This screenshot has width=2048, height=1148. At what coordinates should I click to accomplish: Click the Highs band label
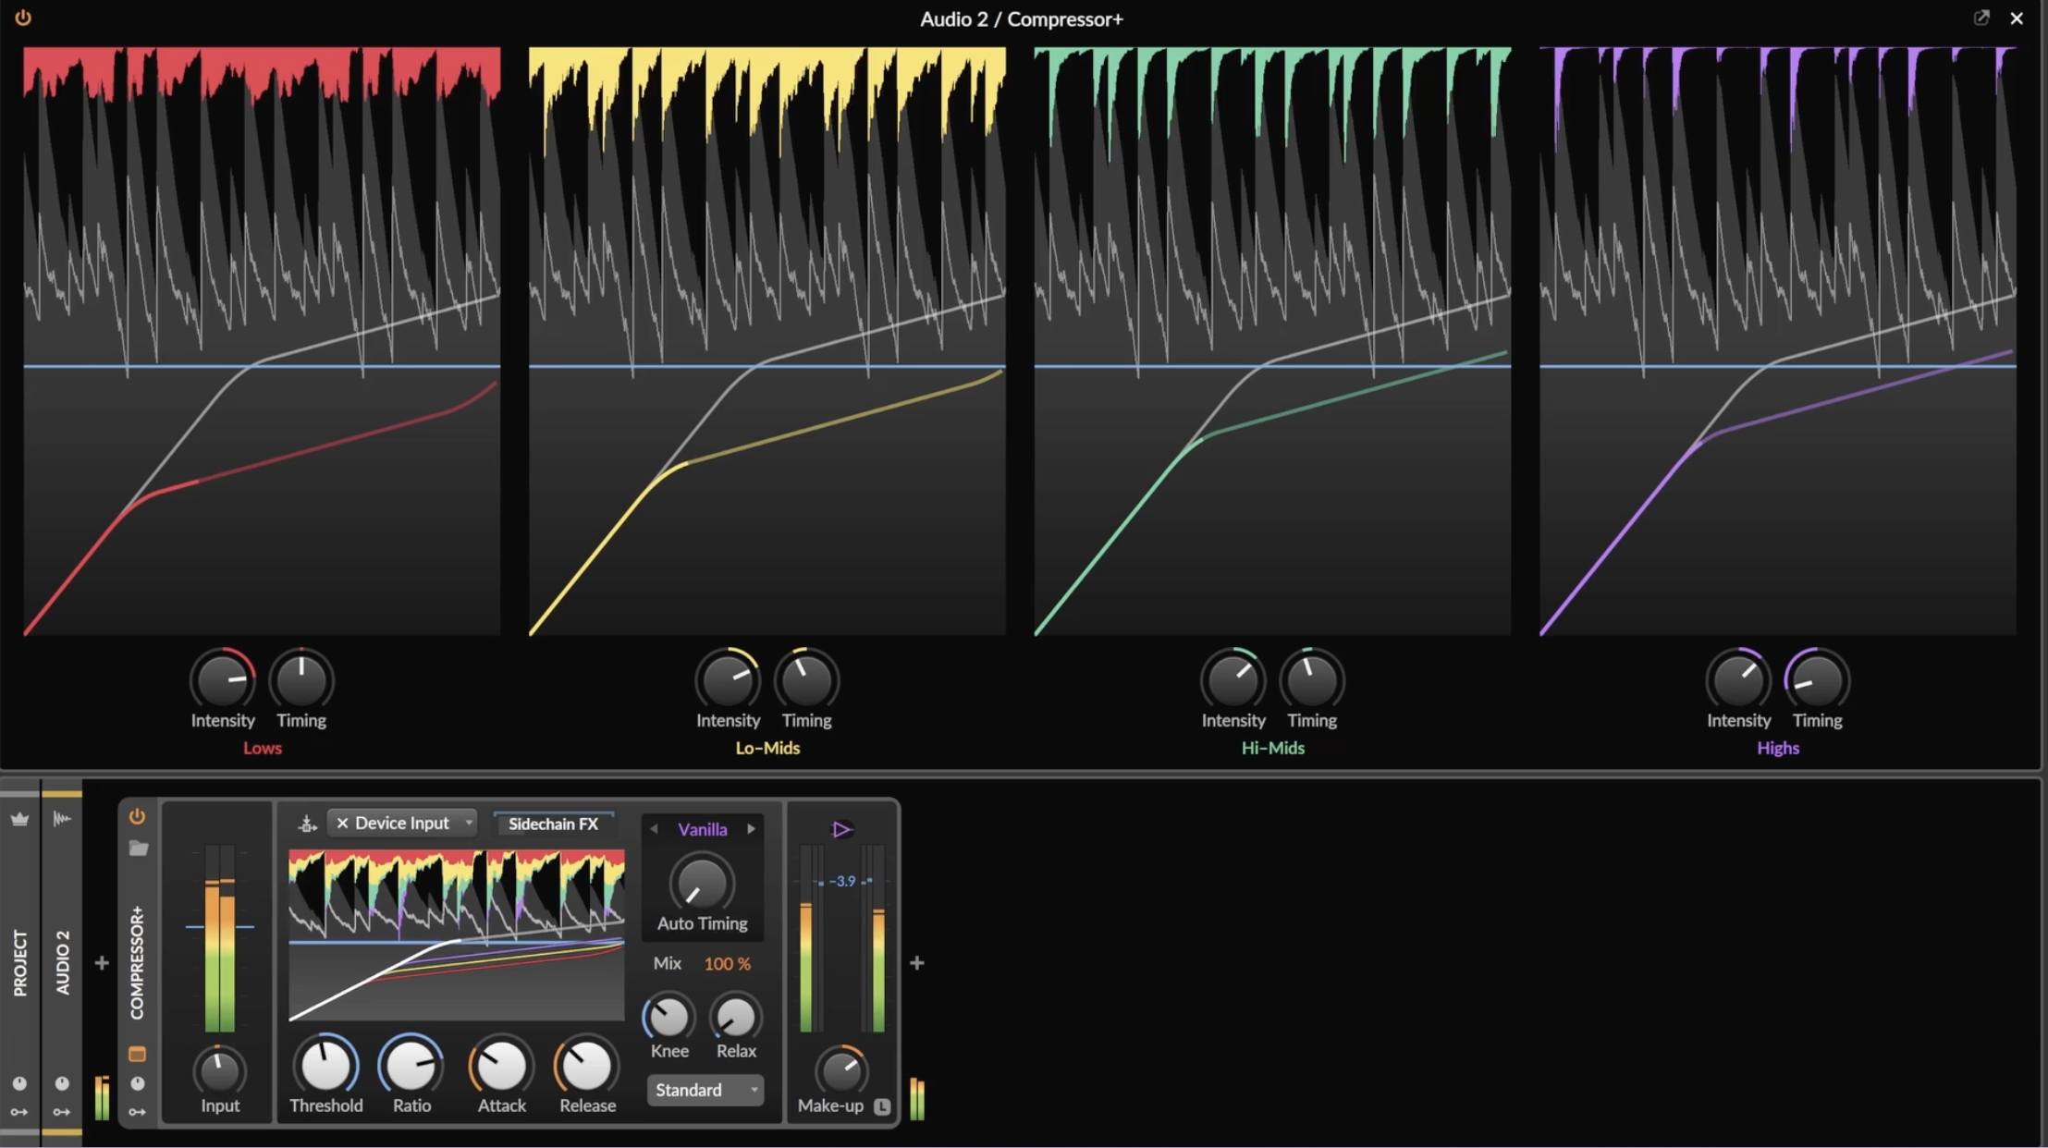[x=1778, y=748]
